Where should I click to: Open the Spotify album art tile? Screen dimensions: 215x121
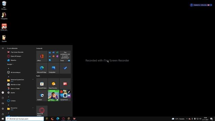pyautogui.click(x=53, y=95)
